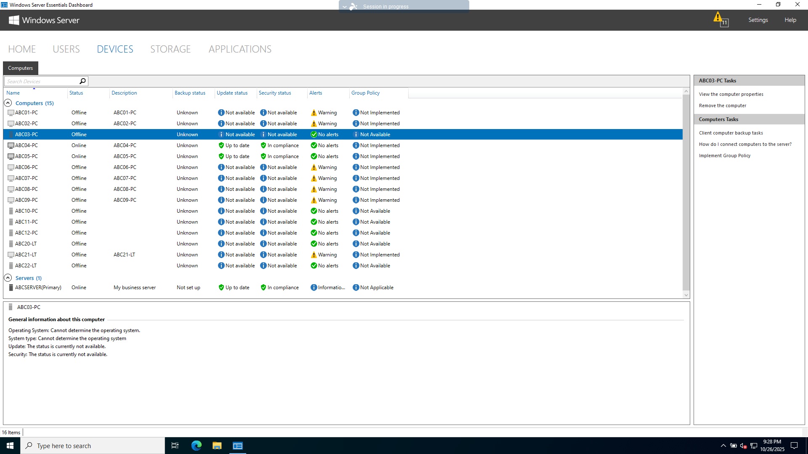Expand the remote session bar chevron

345,7
